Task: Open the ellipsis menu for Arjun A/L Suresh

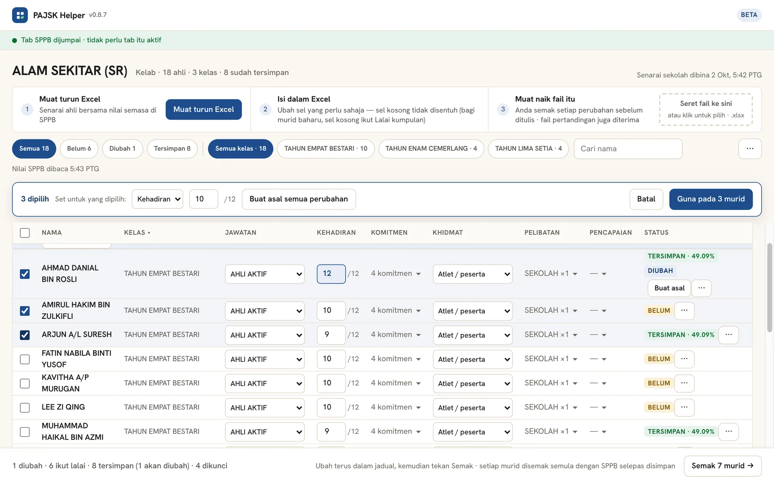Action: (x=728, y=335)
